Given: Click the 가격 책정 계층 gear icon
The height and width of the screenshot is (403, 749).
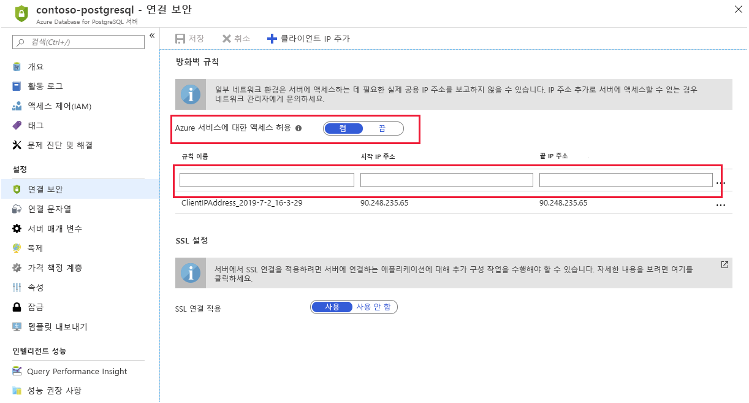Looking at the screenshot, I should [17, 267].
